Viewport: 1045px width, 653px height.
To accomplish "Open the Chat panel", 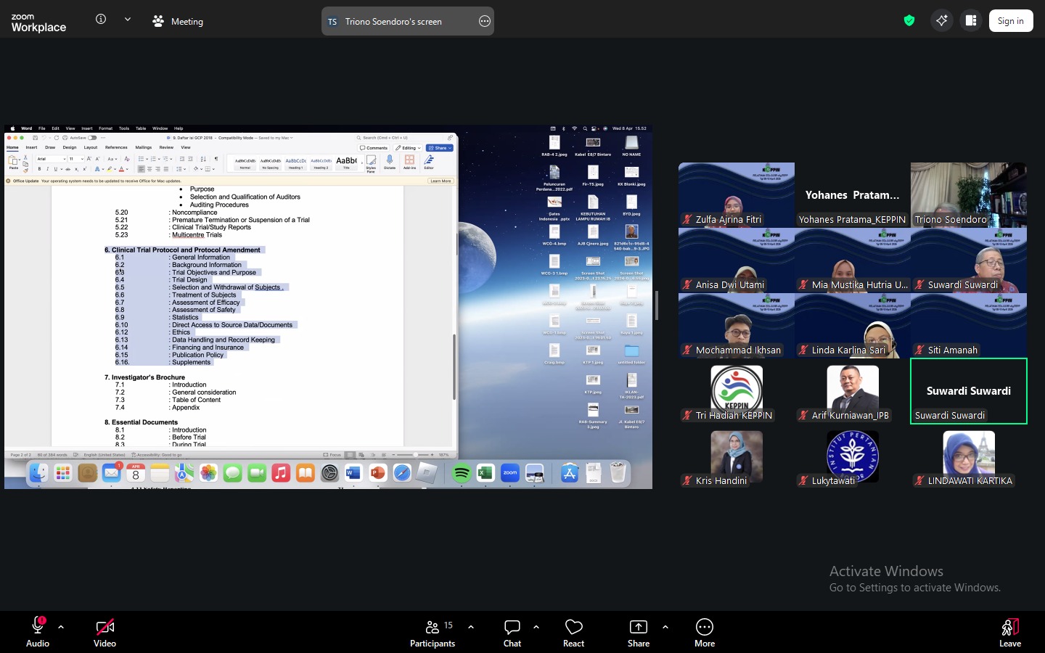I will click(x=512, y=631).
